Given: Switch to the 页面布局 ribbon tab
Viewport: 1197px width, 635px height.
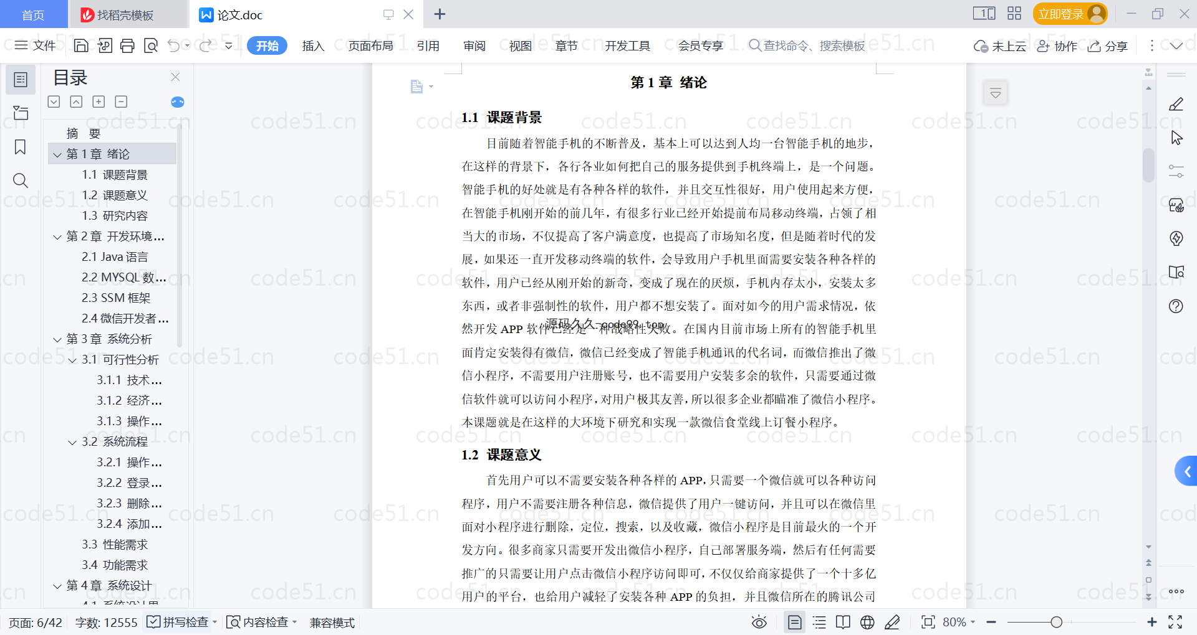Looking at the screenshot, I should click(370, 45).
